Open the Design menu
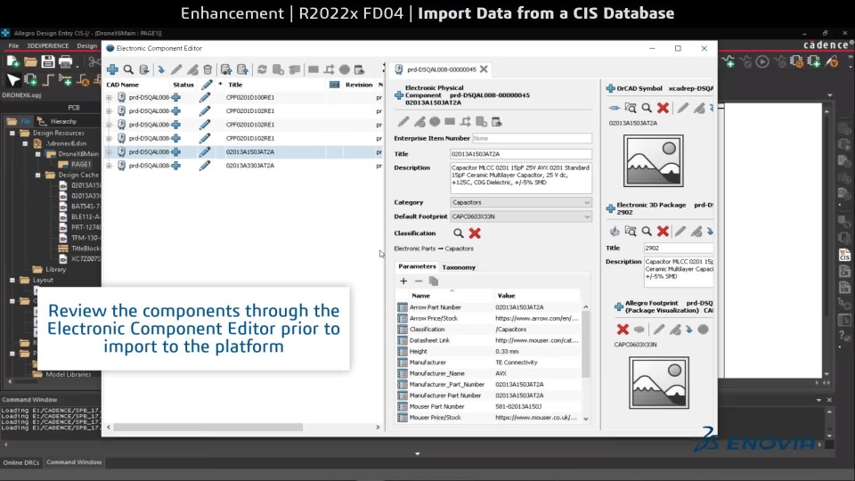 click(x=86, y=45)
